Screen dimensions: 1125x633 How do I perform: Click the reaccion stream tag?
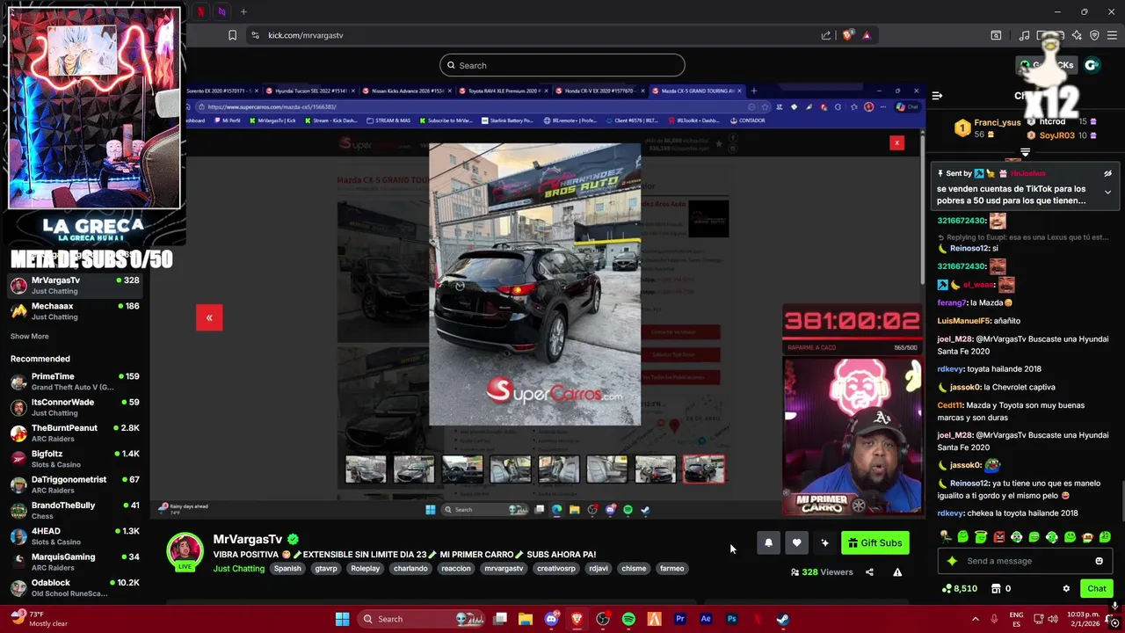[x=456, y=569]
